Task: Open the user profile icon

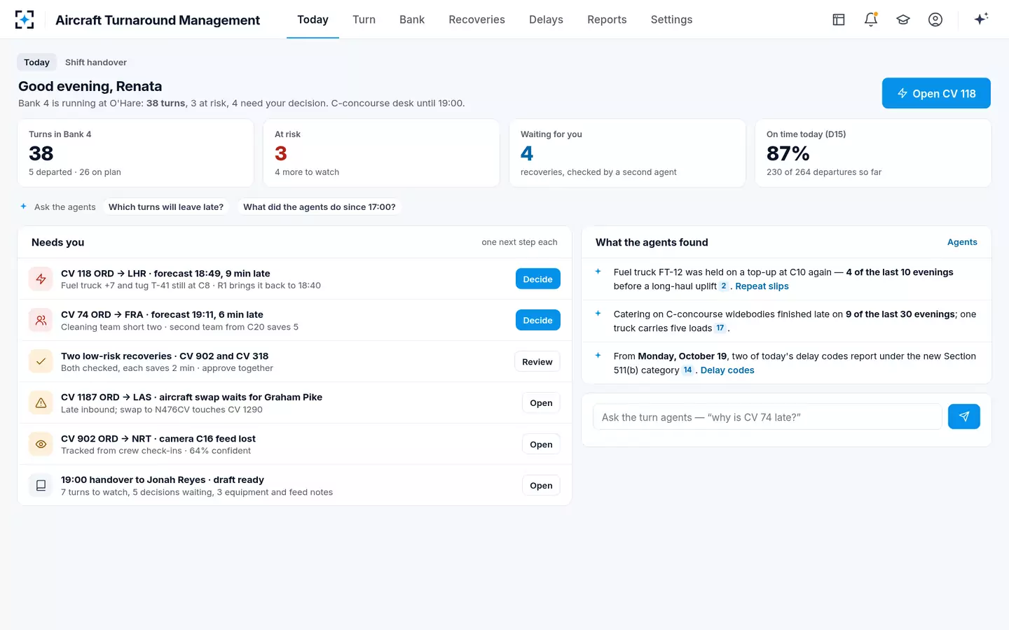Action: click(x=935, y=20)
